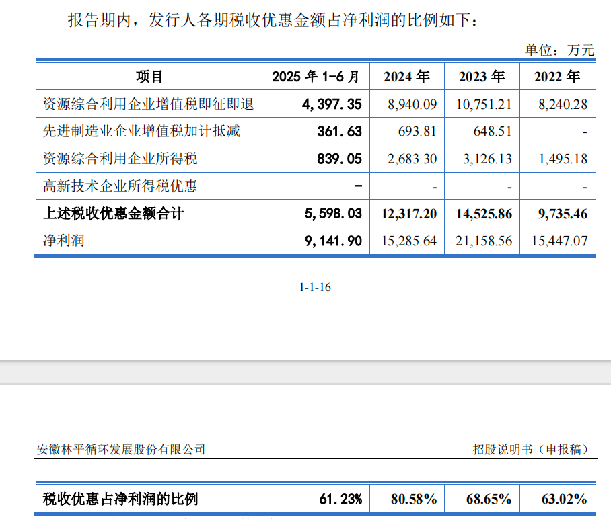Click the row label 税收优惠占净利润的比例
Viewport: 611px width, 519px height.
click(x=120, y=499)
